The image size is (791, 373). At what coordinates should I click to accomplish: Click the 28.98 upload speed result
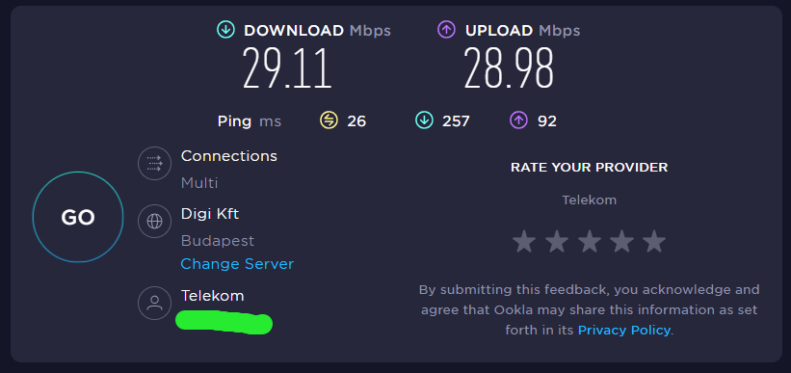pyautogui.click(x=509, y=68)
